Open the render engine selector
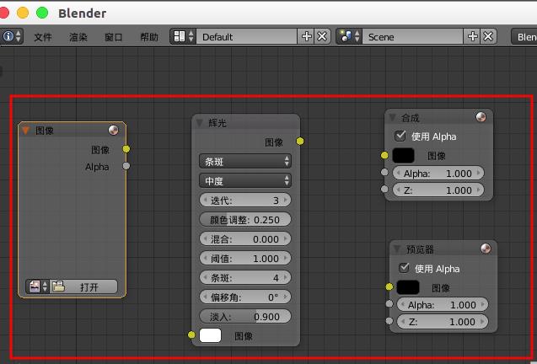537x364 pixels. click(x=524, y=36)
